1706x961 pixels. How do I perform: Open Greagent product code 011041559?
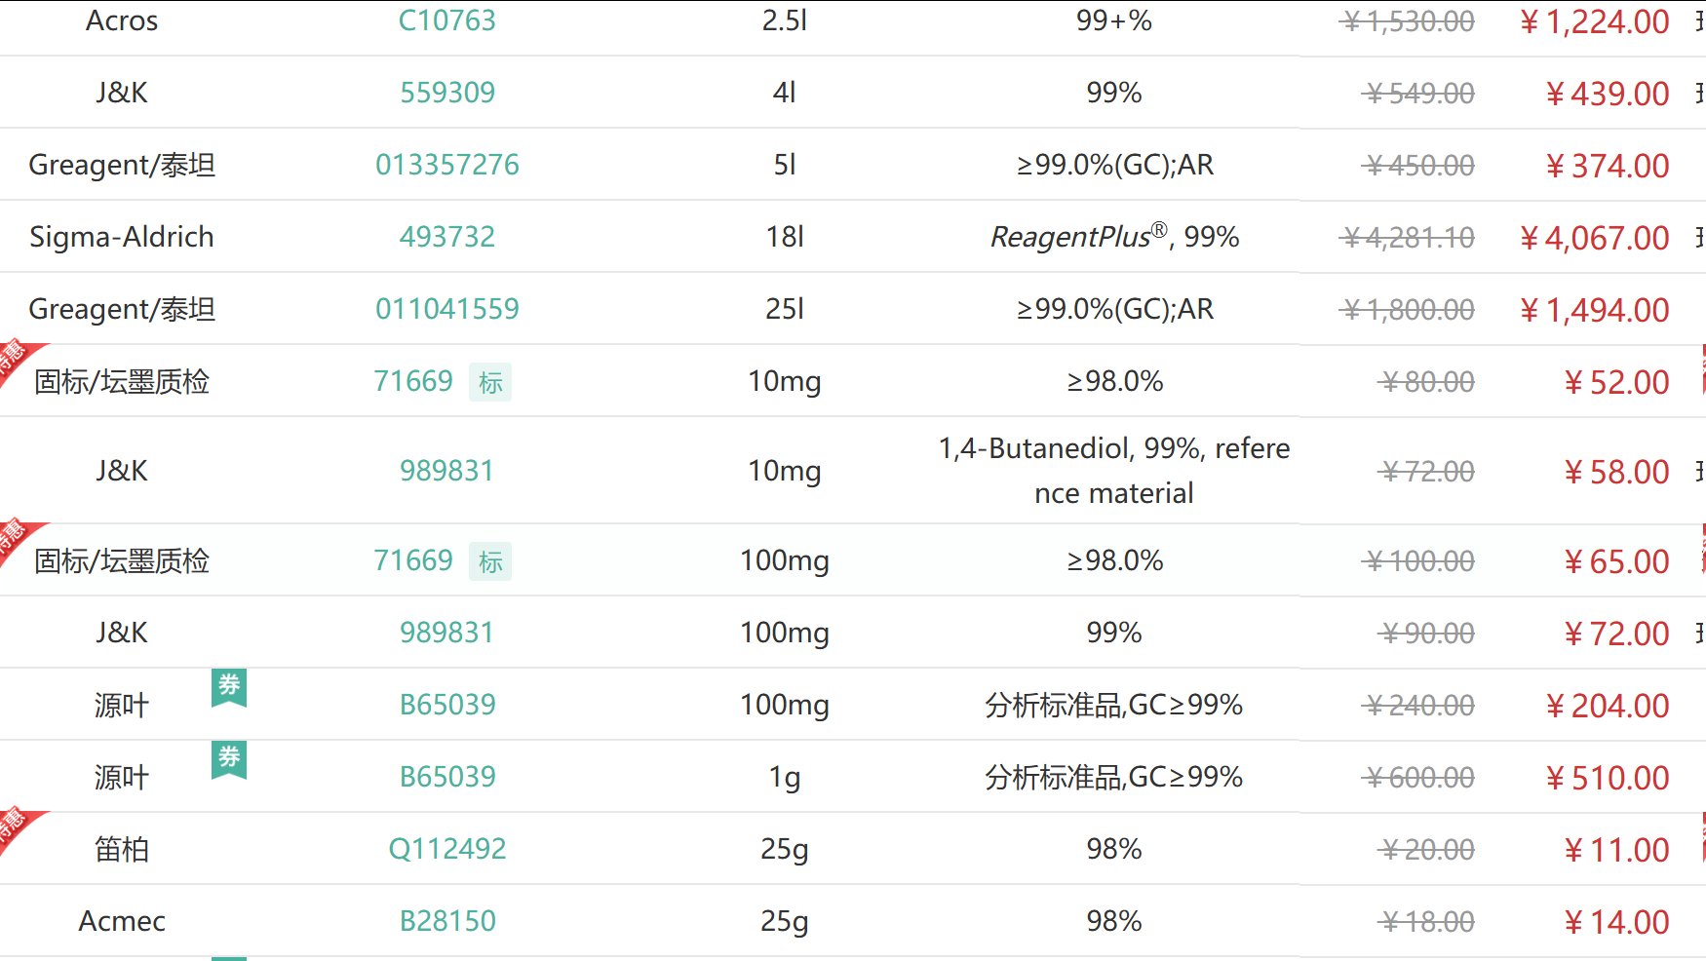pos(447,309)
